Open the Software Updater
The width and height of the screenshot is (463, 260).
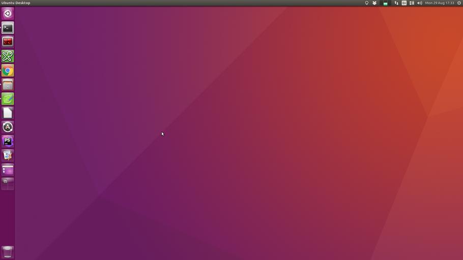tap(8, 127)
